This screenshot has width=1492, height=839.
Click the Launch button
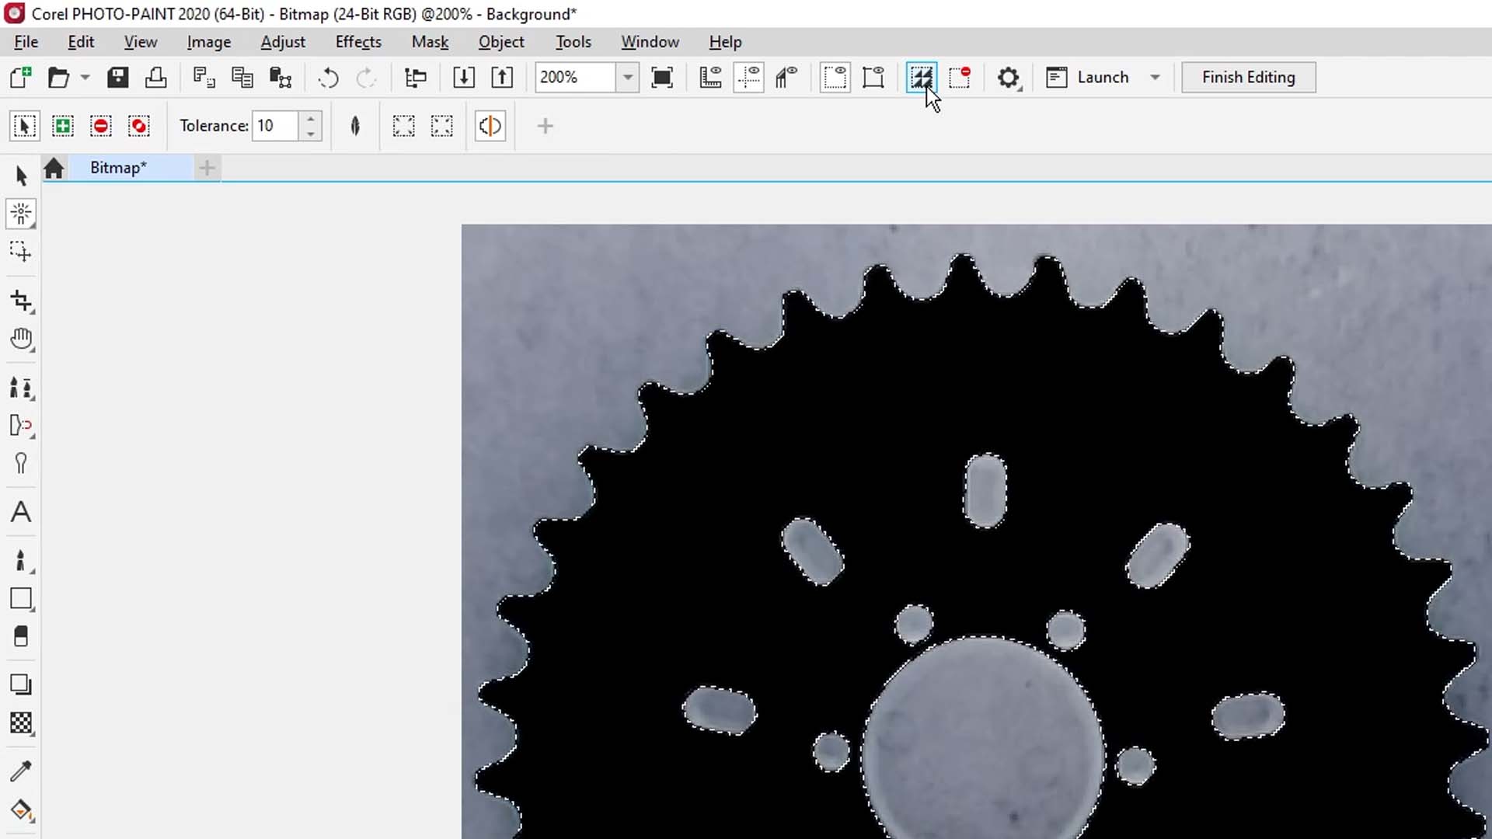(1103, 77)
